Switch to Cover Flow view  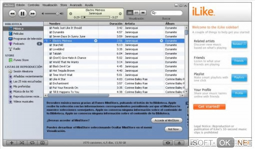pyautogui.click(x=143, y=13)
